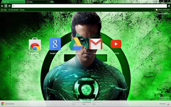Go forward to the next page
The height and width of the screenshot is (107, 171).
pos(6,6)
